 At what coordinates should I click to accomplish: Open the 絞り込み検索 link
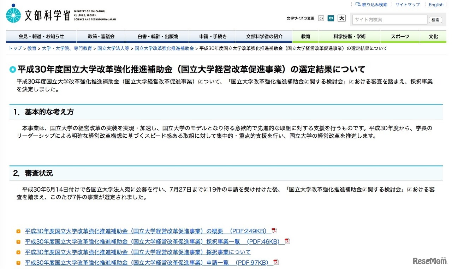tap(375, 5)
